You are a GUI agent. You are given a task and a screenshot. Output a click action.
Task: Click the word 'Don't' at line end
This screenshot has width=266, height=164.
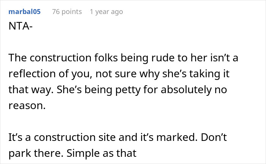pos(214,137)
